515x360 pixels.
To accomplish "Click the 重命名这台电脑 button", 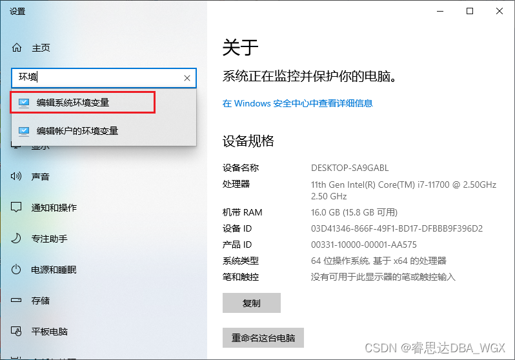I will 263,337.
